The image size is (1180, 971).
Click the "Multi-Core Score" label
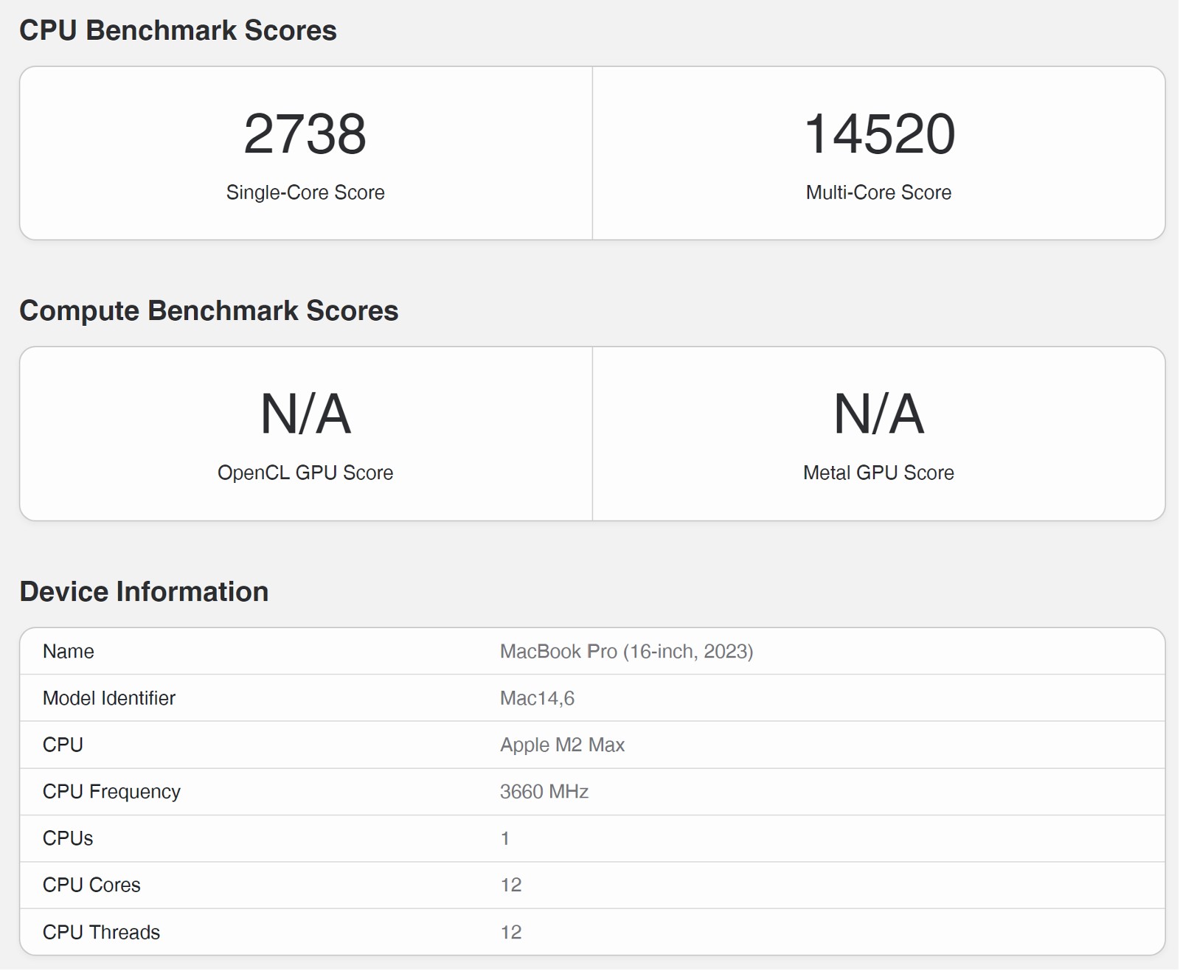pos(878,192)
